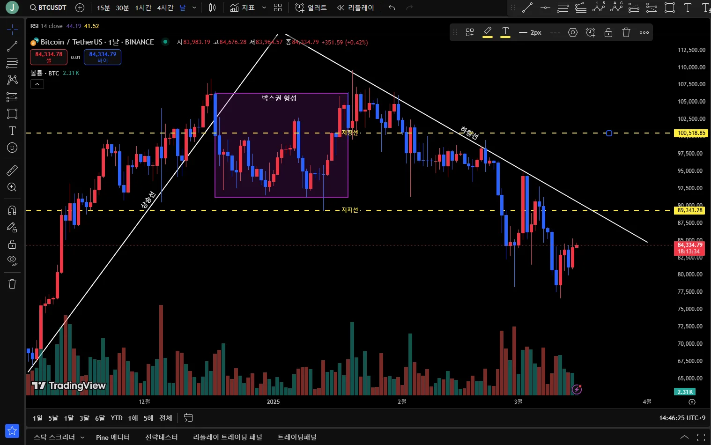Open drawing templates in the floating toolbar
This screenshot has height=445, width=711.
(470, 32)
